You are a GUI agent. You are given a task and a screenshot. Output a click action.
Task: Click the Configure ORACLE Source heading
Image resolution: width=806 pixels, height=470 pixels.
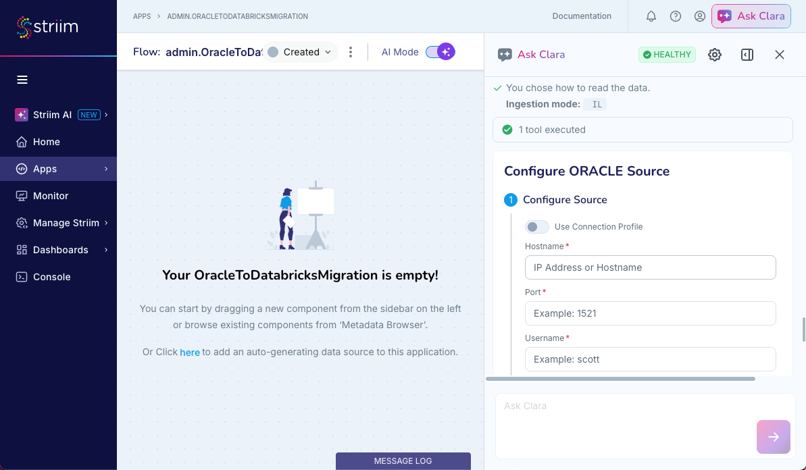tap(586, 171)
